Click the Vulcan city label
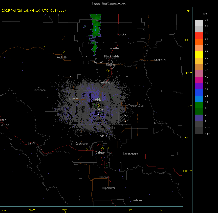Screen dimensions: 218x213 137,200
